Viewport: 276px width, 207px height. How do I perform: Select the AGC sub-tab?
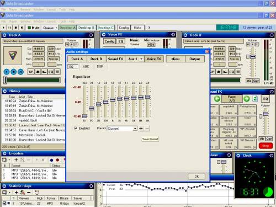86,66
